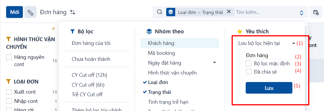Expand Ngày đặt hàng grouping options
The width and height of the screenshot is (324, 111).
(214, 63)
